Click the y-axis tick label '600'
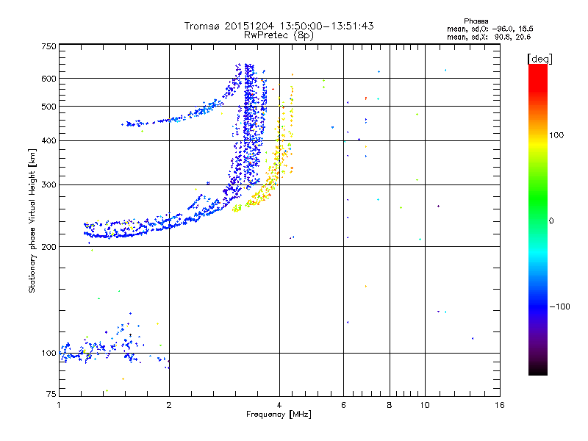This screenshot has width=588, height=441. point(49,79)
